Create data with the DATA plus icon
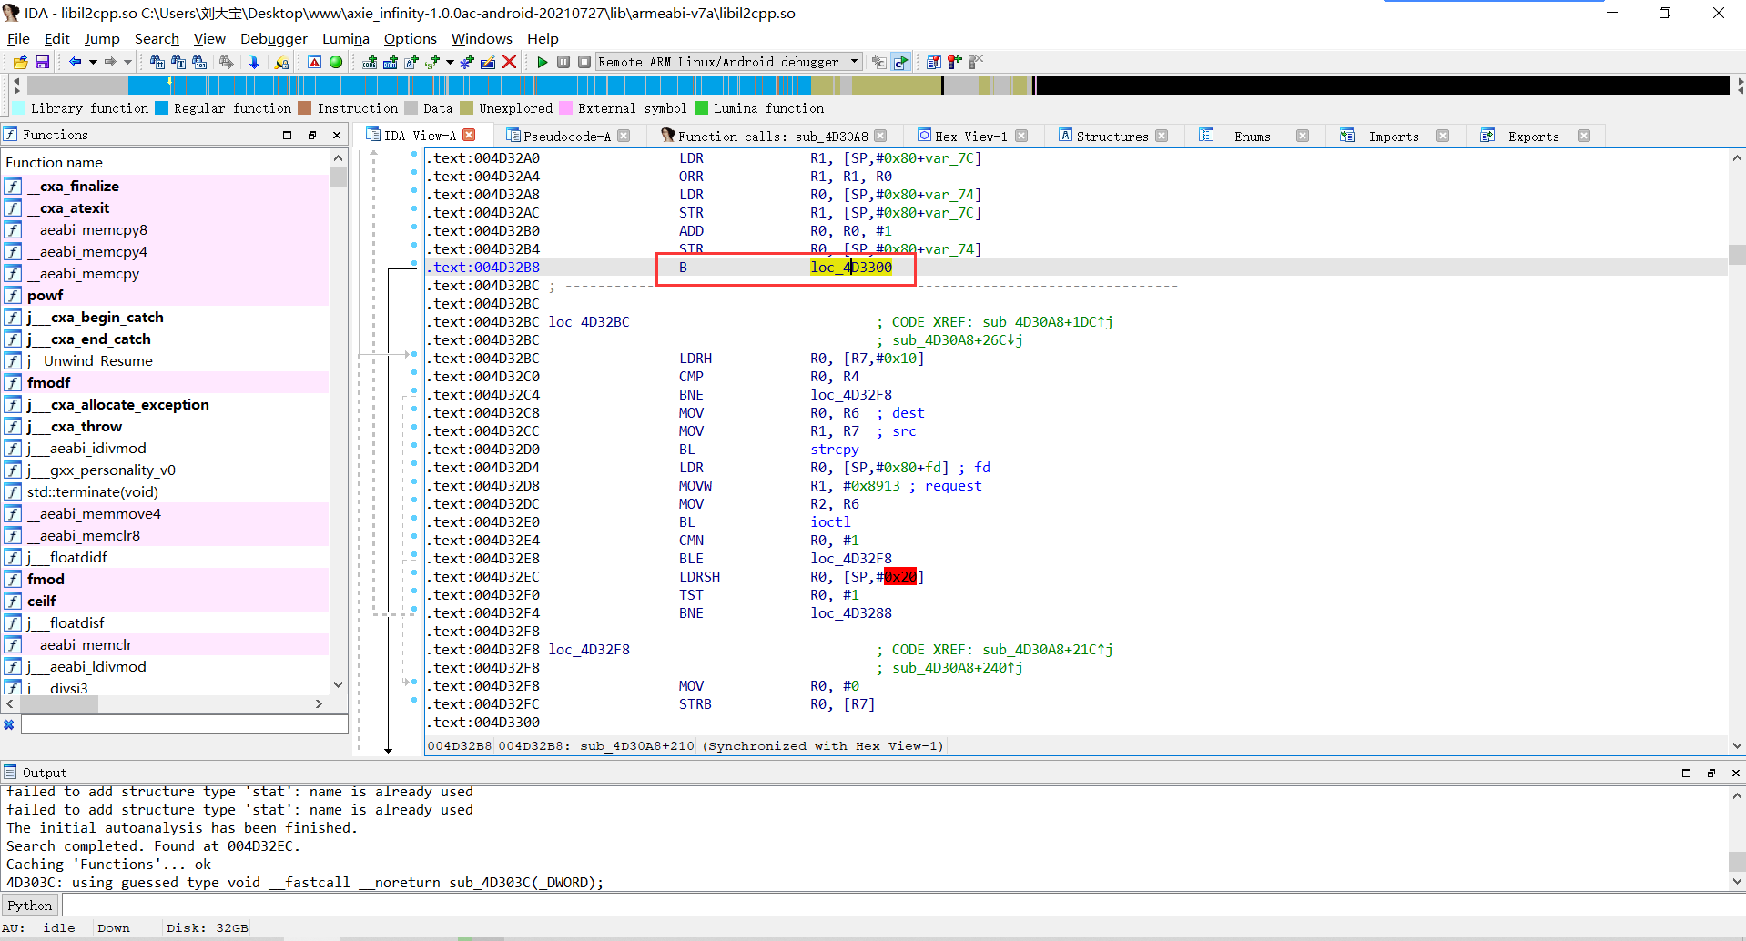 (391, 62)
